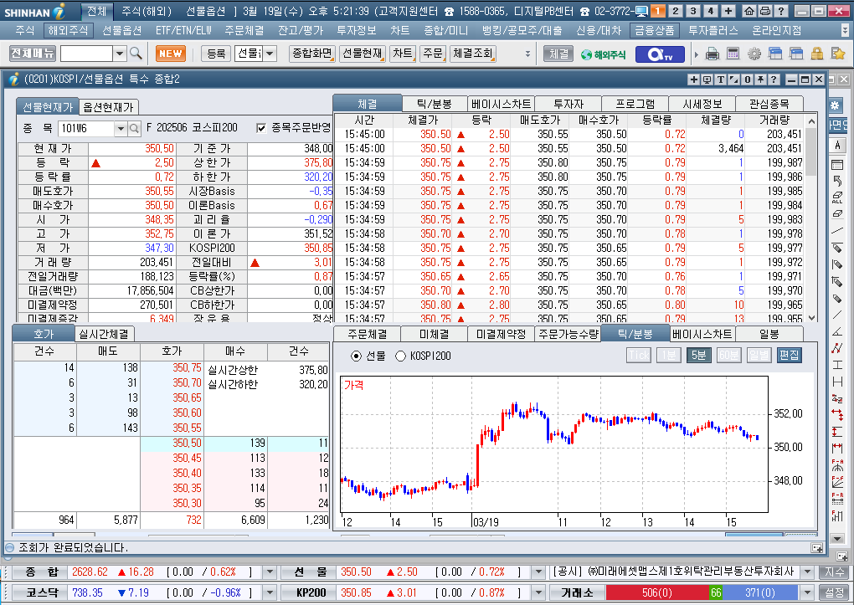This screenshot has width=854, height=605.
Task: Click the blue 371(0) segment of 거래소 bar
Action: (760, 592)
